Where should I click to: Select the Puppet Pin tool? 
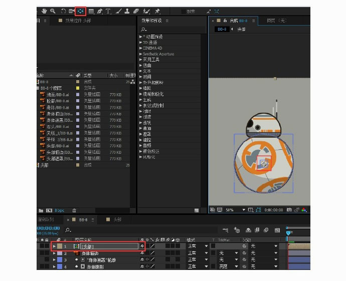157,11
